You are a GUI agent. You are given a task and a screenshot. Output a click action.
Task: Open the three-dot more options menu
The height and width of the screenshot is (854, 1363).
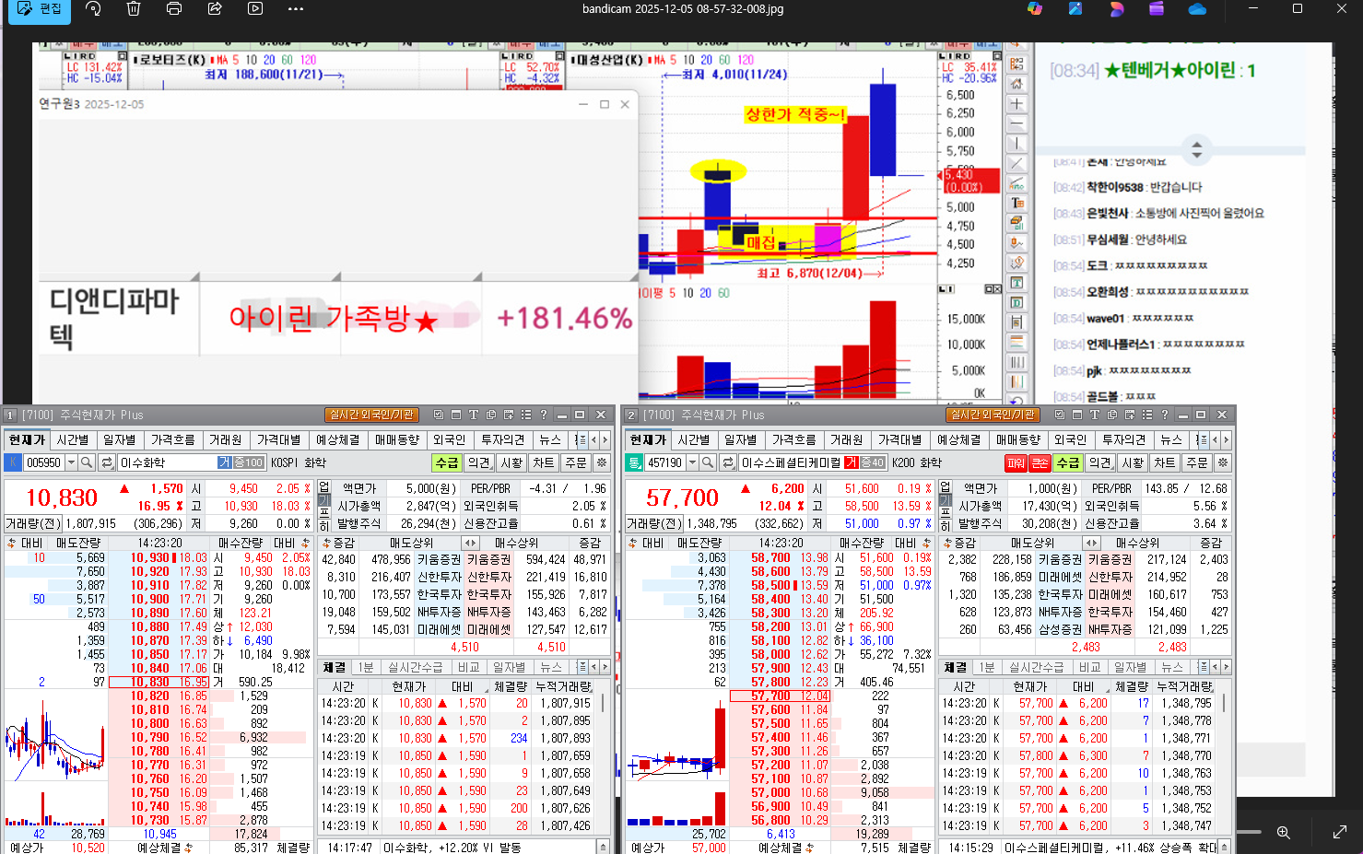pos(296,9)
